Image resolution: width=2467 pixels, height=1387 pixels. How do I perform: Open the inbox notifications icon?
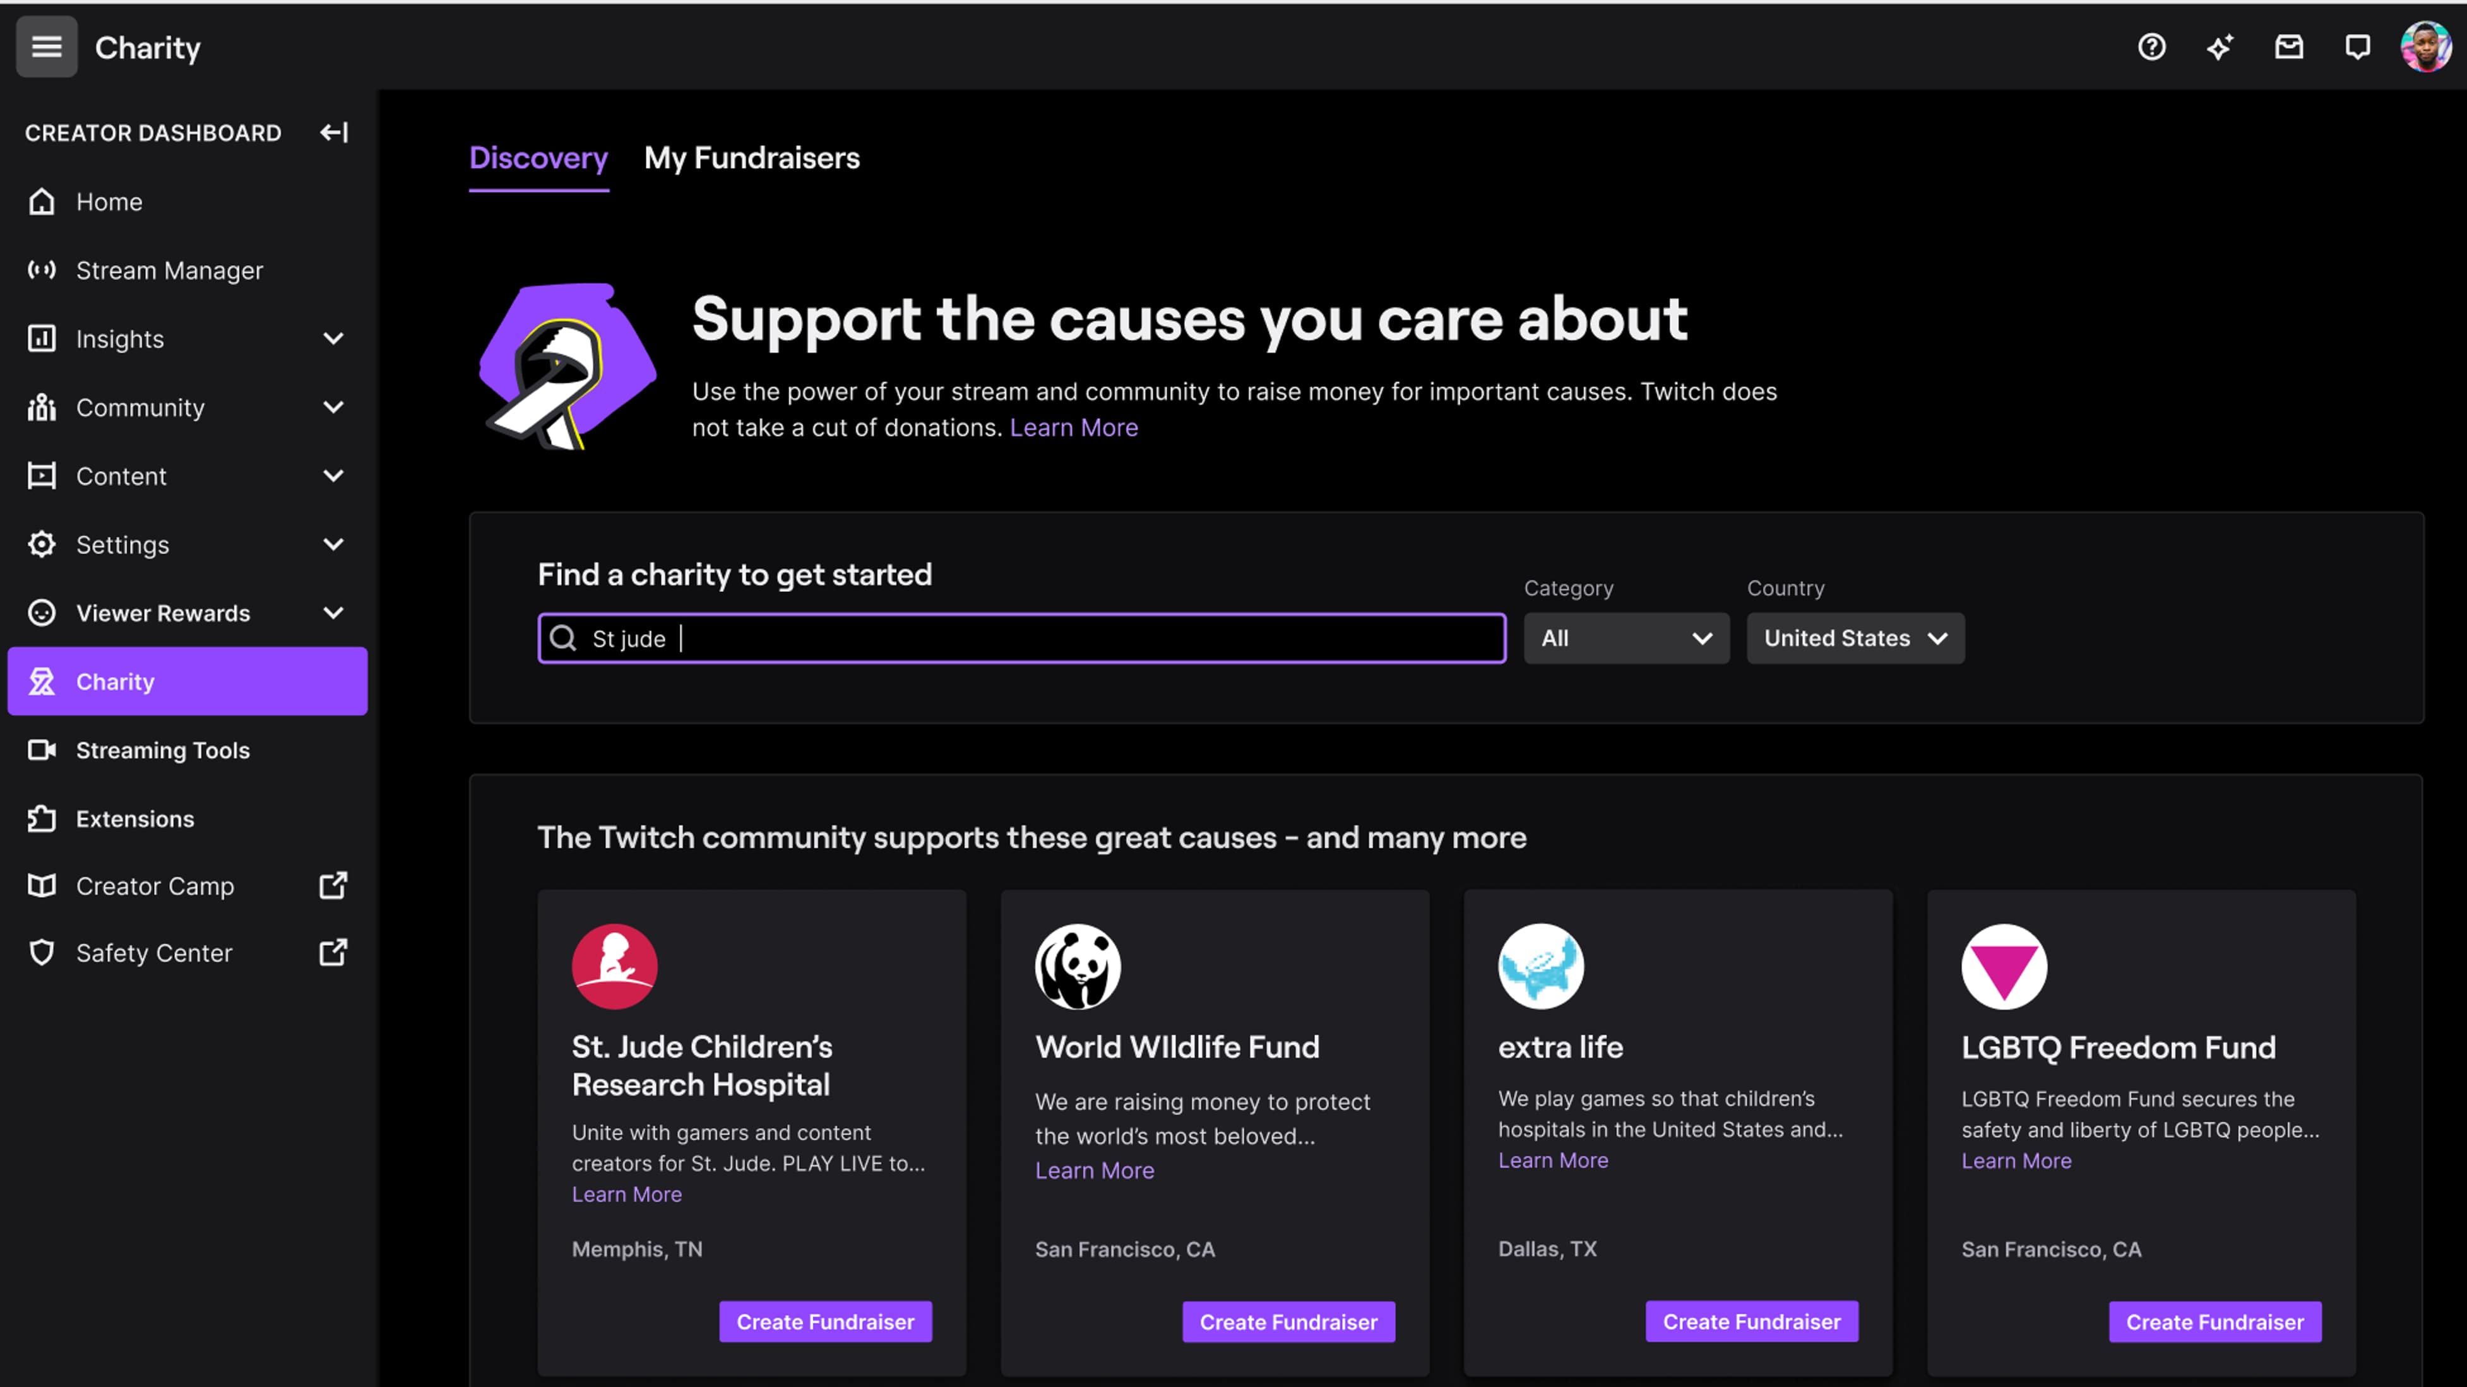point(2289,47)
